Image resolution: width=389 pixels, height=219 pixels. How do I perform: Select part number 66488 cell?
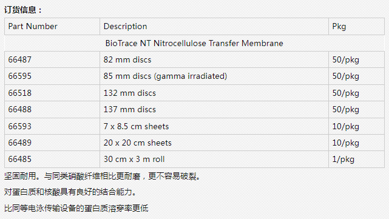(52, 109)
